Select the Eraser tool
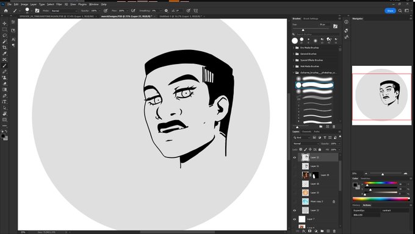Screen dimensions: 415x234 click(x=4, y=83)
